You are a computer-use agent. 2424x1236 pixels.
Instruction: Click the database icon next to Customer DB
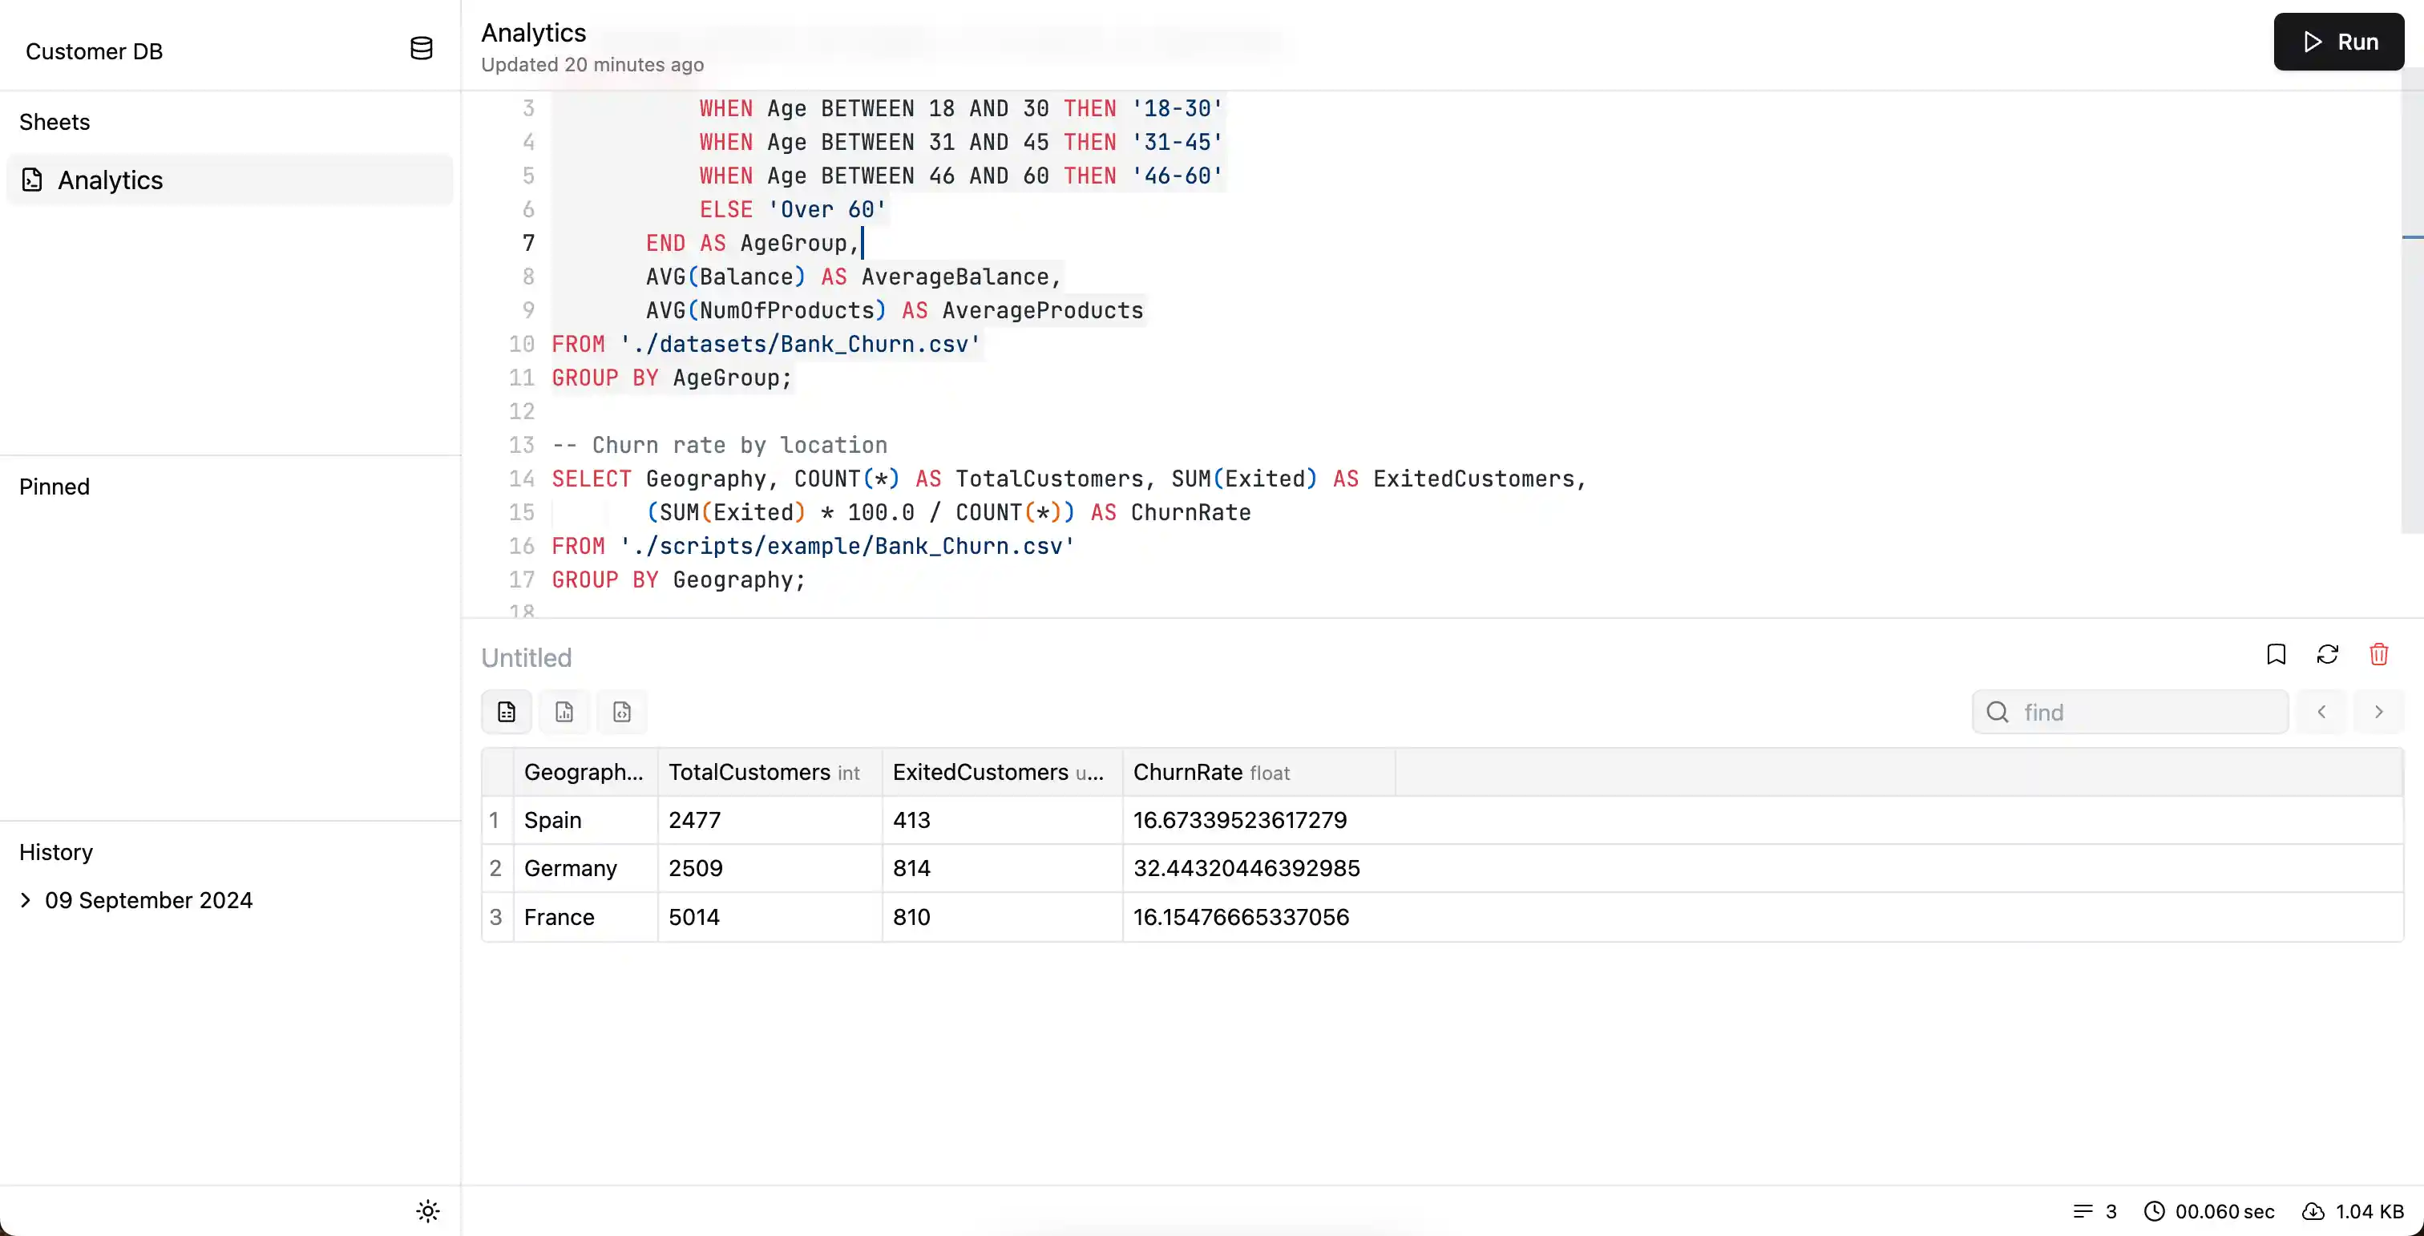(x=419, y=49)
